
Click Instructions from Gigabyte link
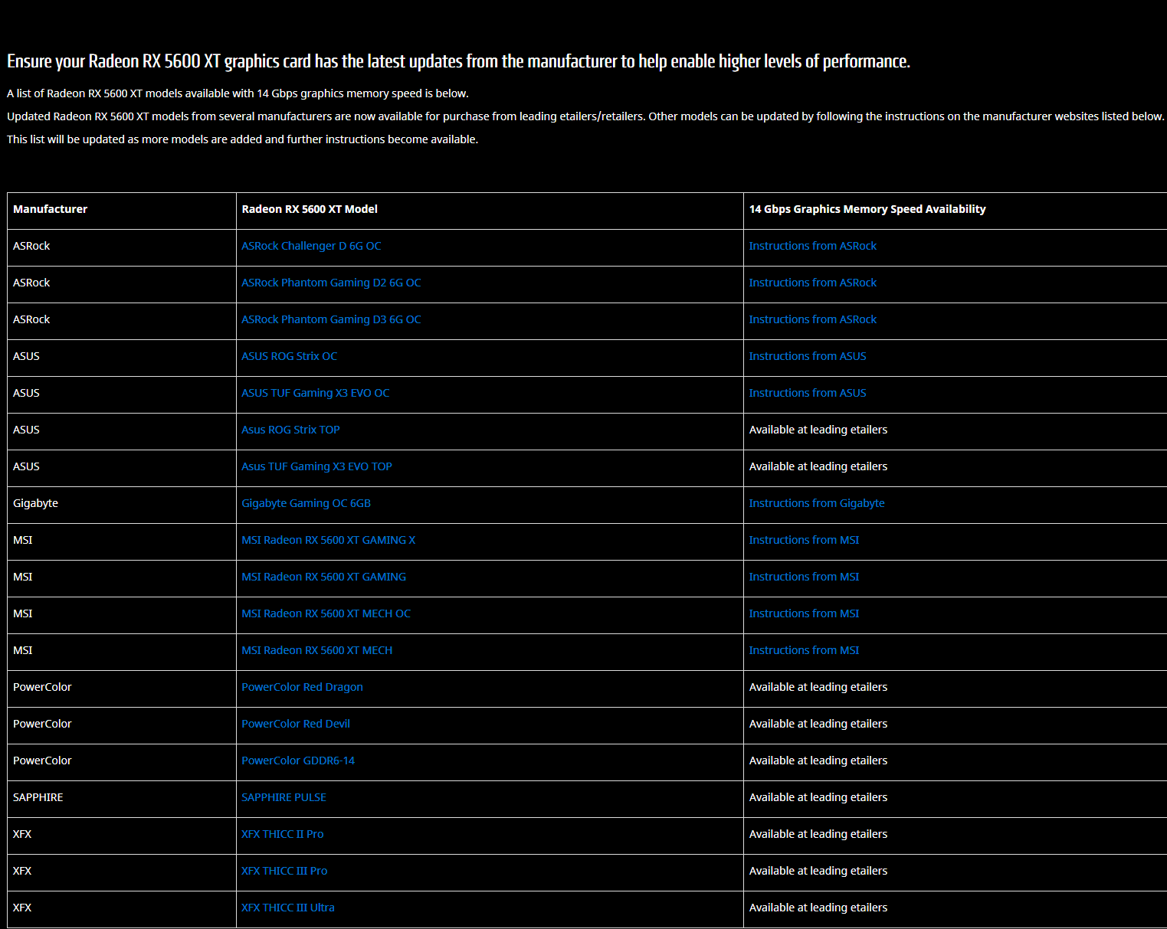click(816, 503)
